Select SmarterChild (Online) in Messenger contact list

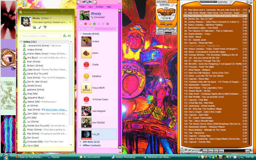coord(44,46)
